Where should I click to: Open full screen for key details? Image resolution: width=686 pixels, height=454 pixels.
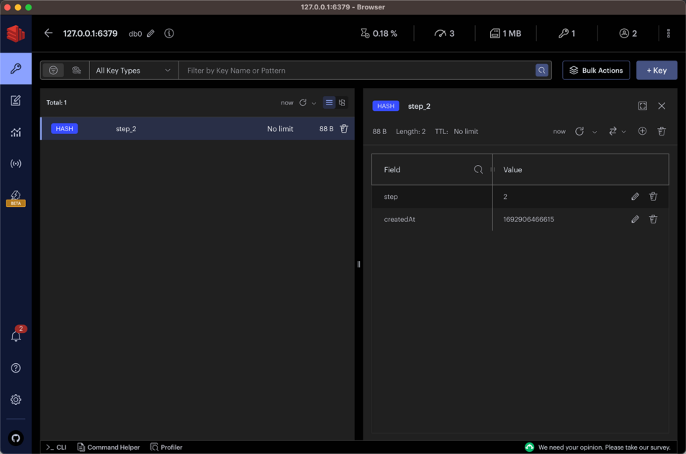642,106
